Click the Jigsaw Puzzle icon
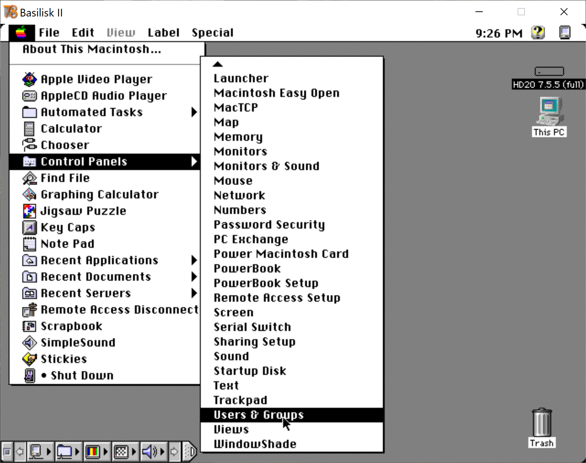The width and height of the screenshot is (586, 463). pyautogui.click(x=29, y=211)
